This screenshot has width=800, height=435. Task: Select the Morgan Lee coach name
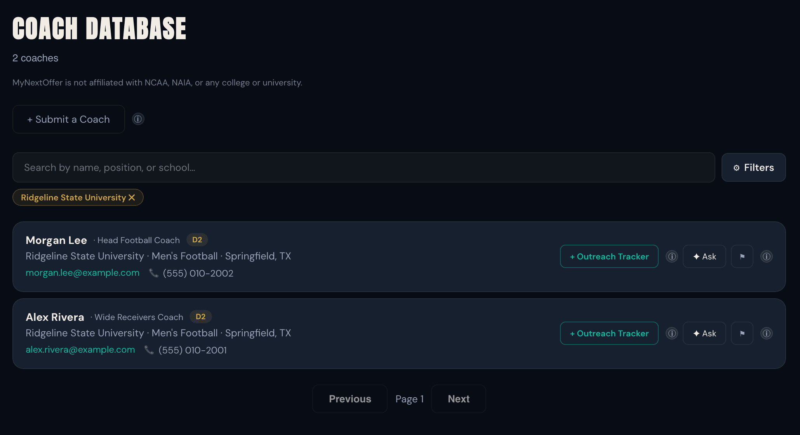pyautogui.click(x=56, y=240)
